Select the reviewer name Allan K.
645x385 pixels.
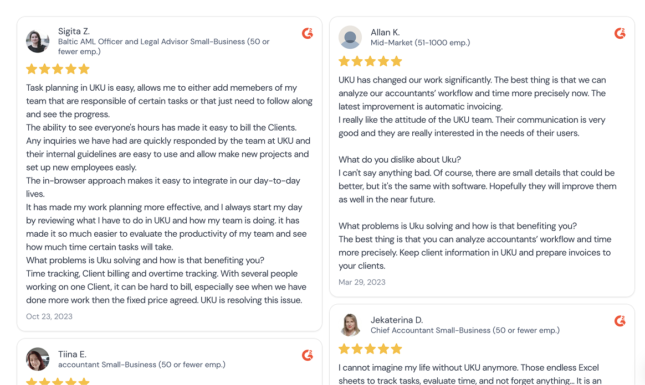(385, 33)
